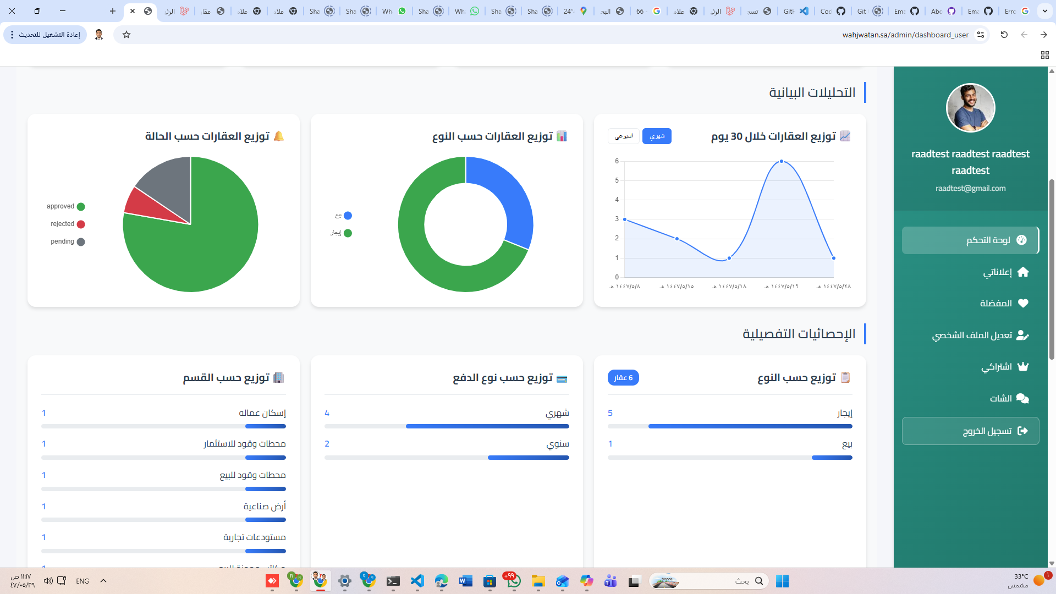Switch chart to اسبوعي view
This screenshot has width=1056, height=594.
[624, 136]
